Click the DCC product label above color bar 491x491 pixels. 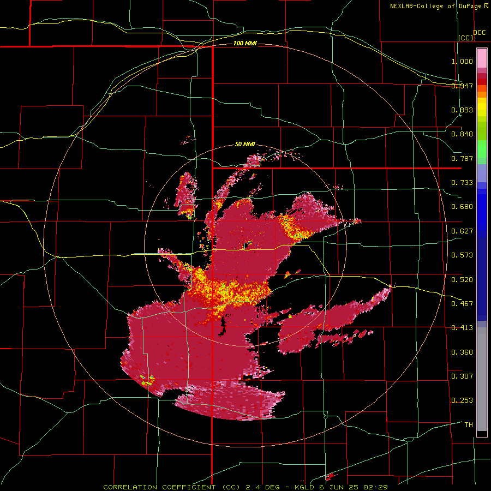[479, 33]
